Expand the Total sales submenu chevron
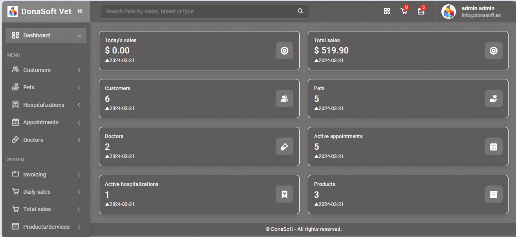The image size is (516, 237). pos(79,209)
